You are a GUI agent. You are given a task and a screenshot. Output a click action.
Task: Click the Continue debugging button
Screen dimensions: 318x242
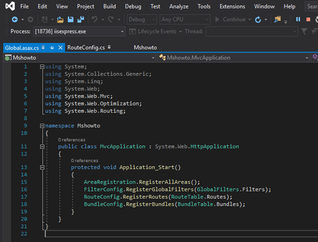(230, 19)
